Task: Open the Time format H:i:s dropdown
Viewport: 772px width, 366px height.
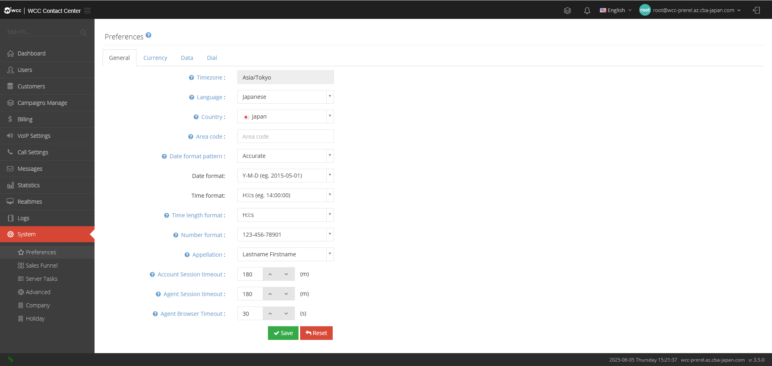Action: coord(286,195)
